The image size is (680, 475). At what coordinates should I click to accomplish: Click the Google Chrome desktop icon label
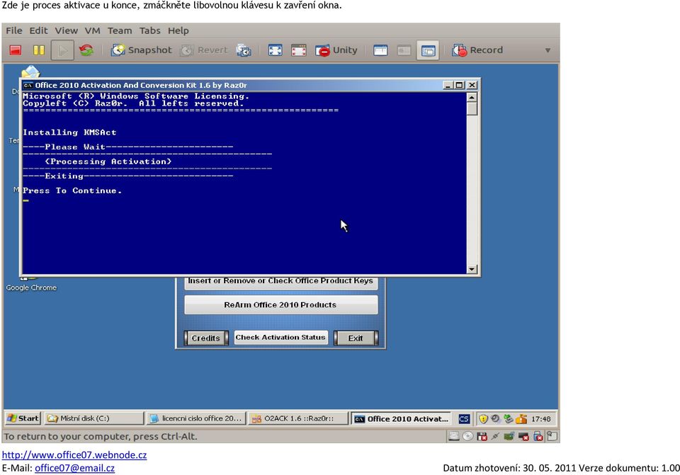pyautogui.click(x=31, y=288)
